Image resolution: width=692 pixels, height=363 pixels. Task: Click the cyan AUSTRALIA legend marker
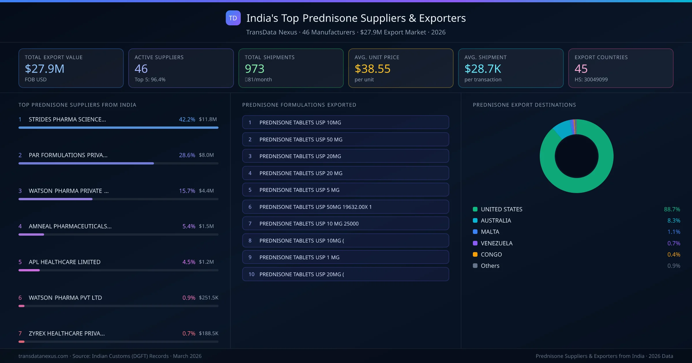coord(475,220)
